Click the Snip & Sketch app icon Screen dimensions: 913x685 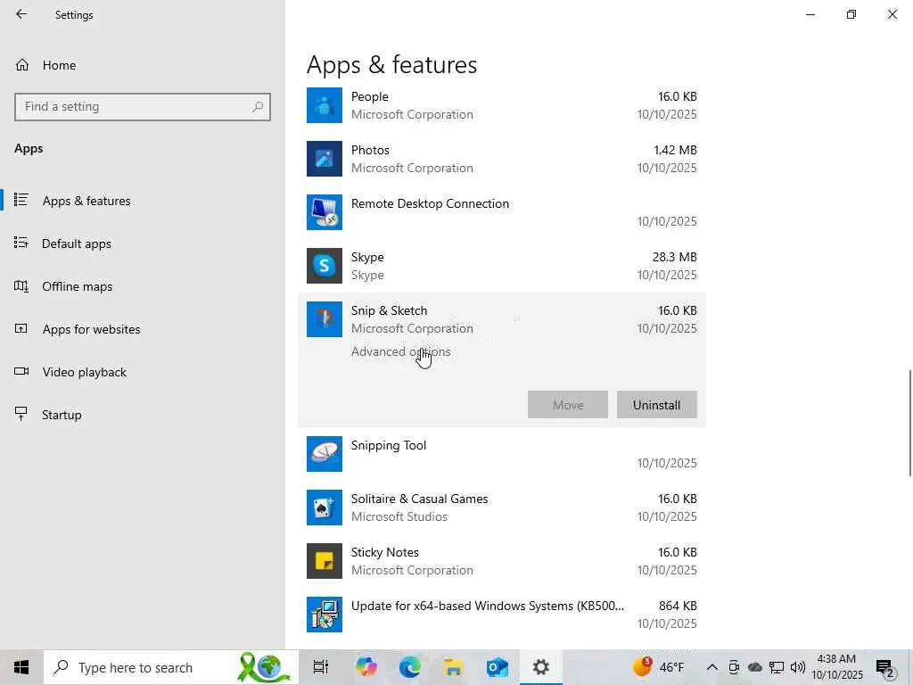325,319
